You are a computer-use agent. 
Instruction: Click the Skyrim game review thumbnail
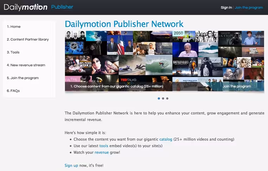(230, 39)
